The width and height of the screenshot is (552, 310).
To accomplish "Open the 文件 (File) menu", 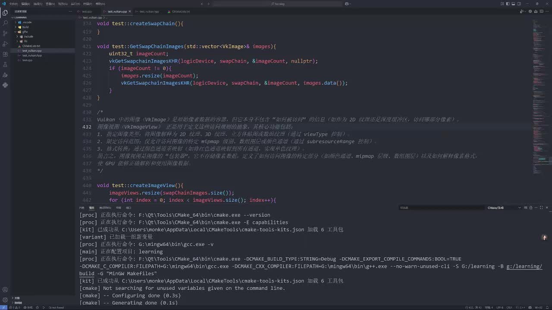I will 14,4.
